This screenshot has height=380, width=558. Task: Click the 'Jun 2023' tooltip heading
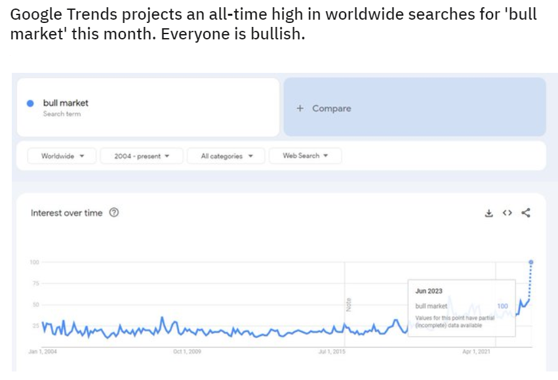coord(429,291)
